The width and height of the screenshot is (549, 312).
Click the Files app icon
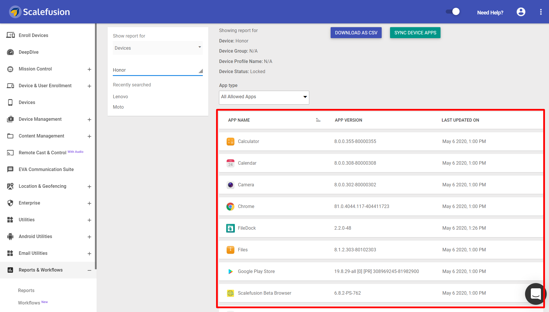click(x=230, y=250)
